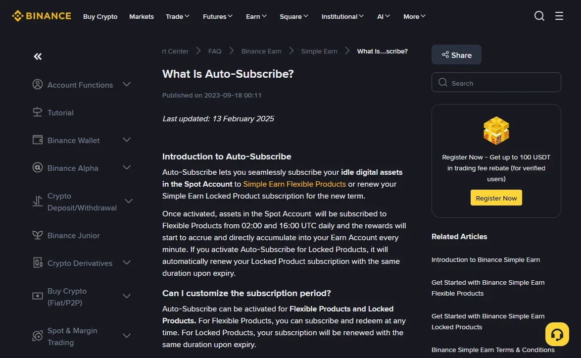581x358 pixels.
Task: Click the Crypto Derivatives icon
Action: pos(38,263)
